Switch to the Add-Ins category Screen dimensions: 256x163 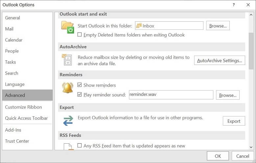coord(27,130)
